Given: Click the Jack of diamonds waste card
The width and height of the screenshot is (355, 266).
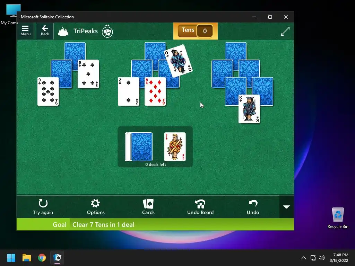Looking at the screenshot, I should click(175, 147).
